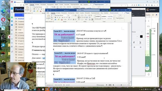Open Редактирование group dropdown in front Word
The height and width of the screenshot is (91, 162).
coord(120,17)
